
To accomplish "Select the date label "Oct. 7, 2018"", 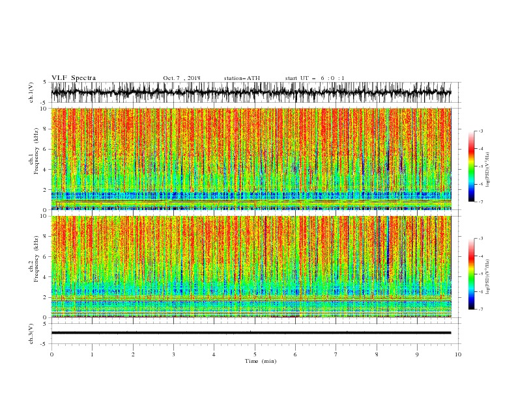I will (182, 78).
